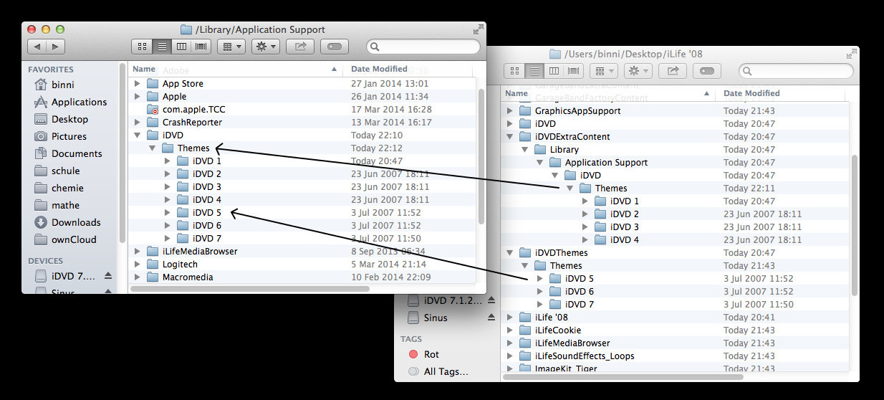Viewport: 884px width, 400px height.
Task: Sort iLife '08 window by Date Modified
Action: click(x=784, y=94)
